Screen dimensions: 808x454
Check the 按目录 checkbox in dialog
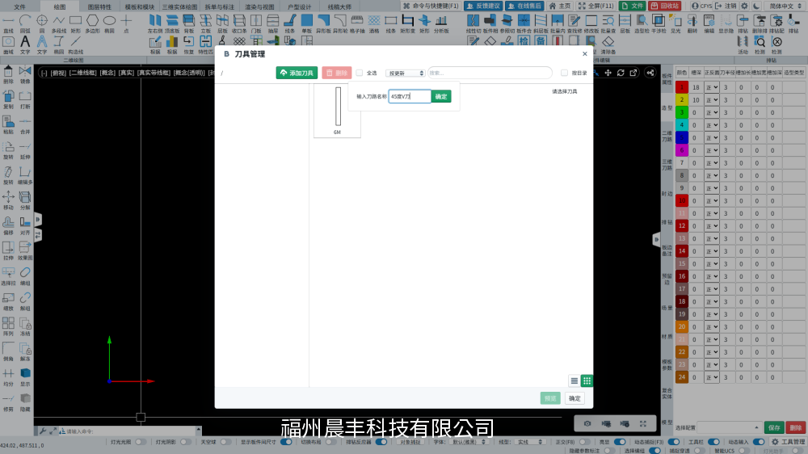[564, 73]
